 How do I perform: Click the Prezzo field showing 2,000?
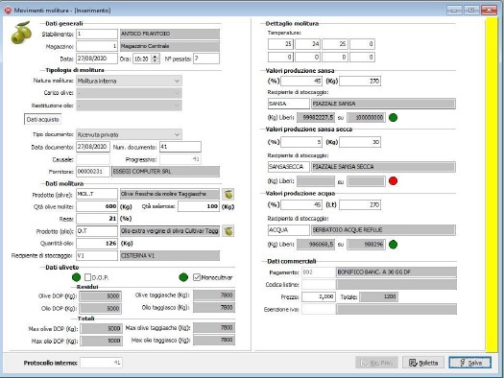click(319, 296)
